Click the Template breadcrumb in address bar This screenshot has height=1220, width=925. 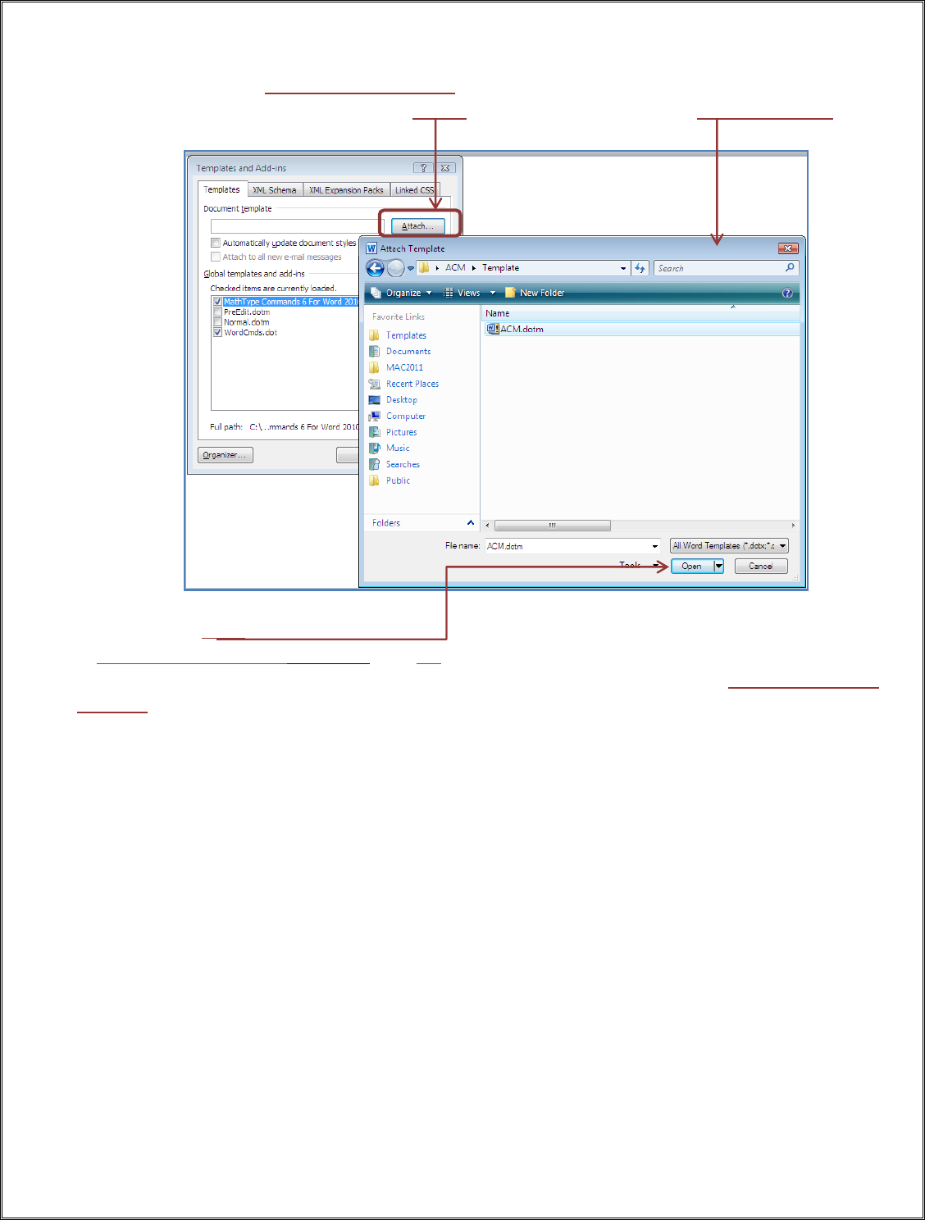click(500, 267)
